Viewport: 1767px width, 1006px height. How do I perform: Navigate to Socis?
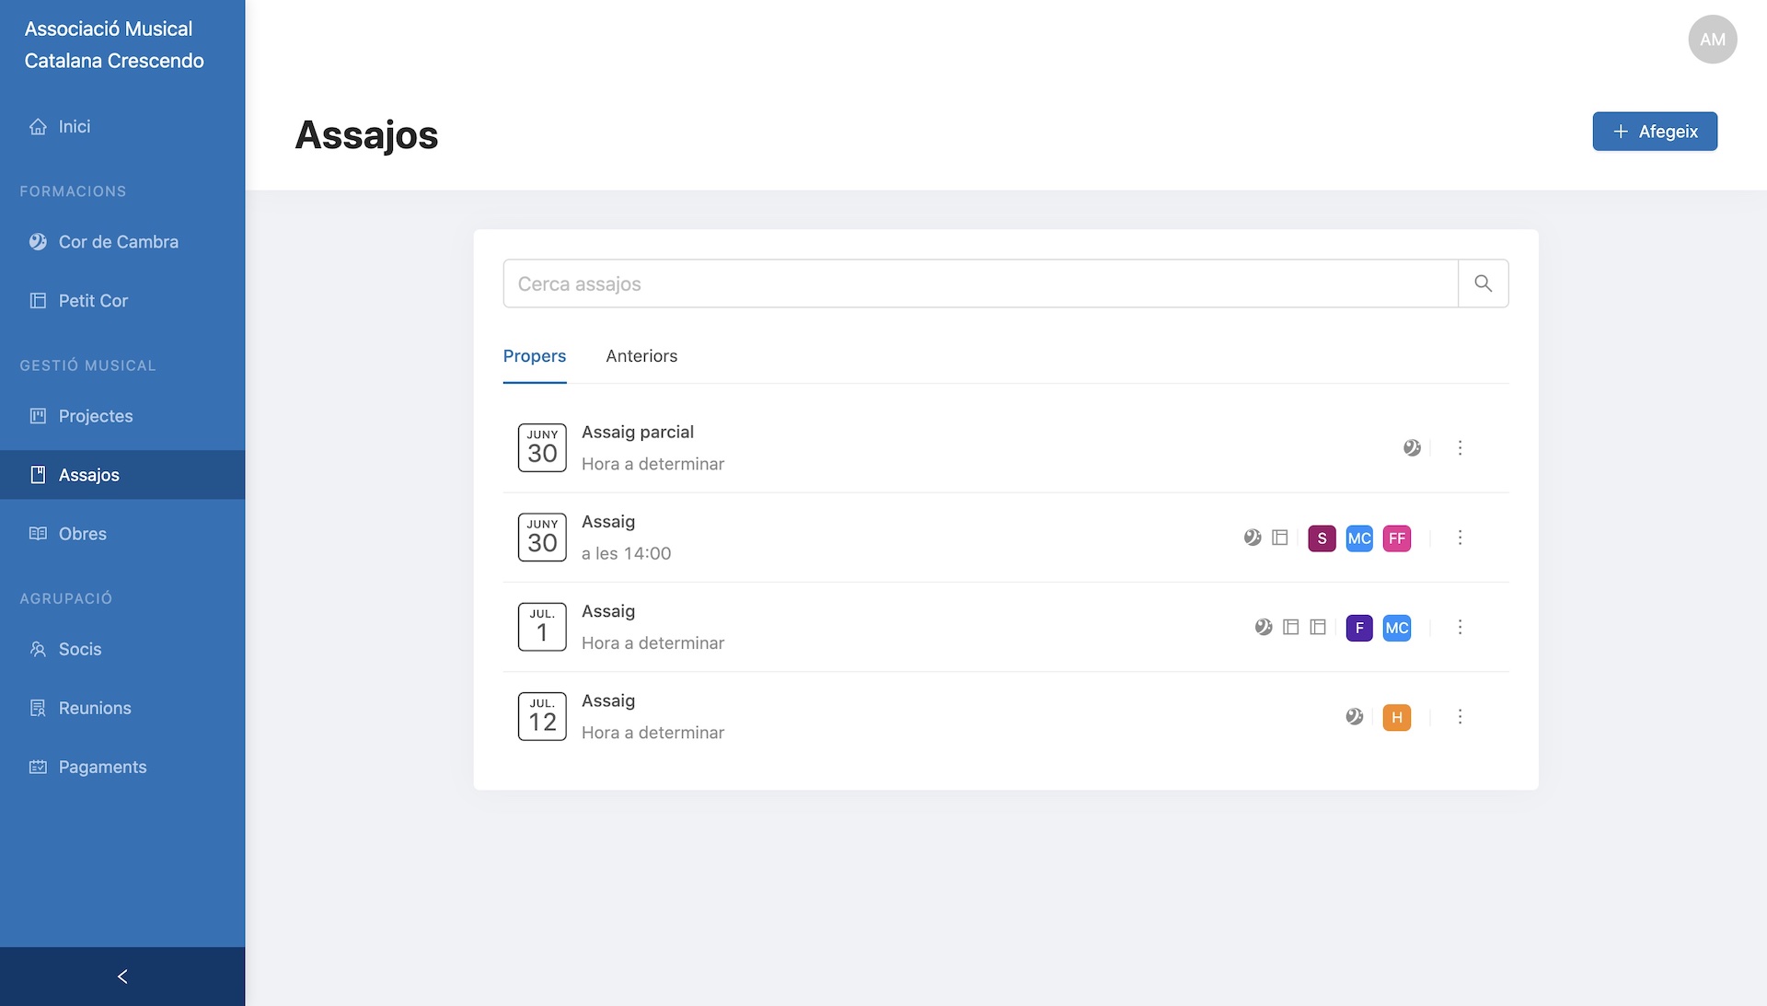click(79, 650)
